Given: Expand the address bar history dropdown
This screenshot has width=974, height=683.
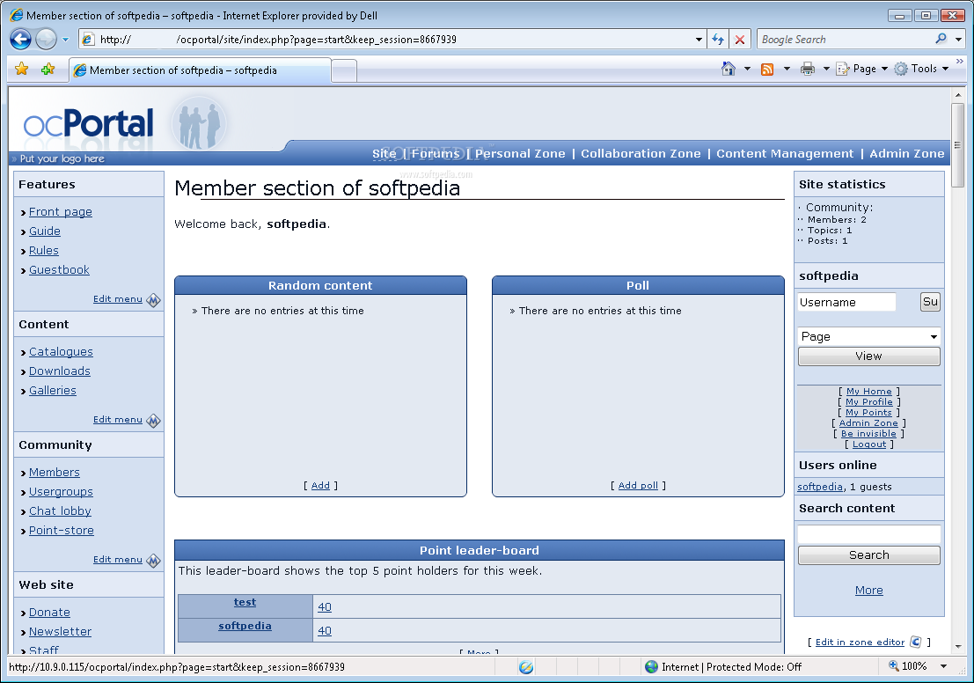Looking at the screenshot, I should point(699,39).
